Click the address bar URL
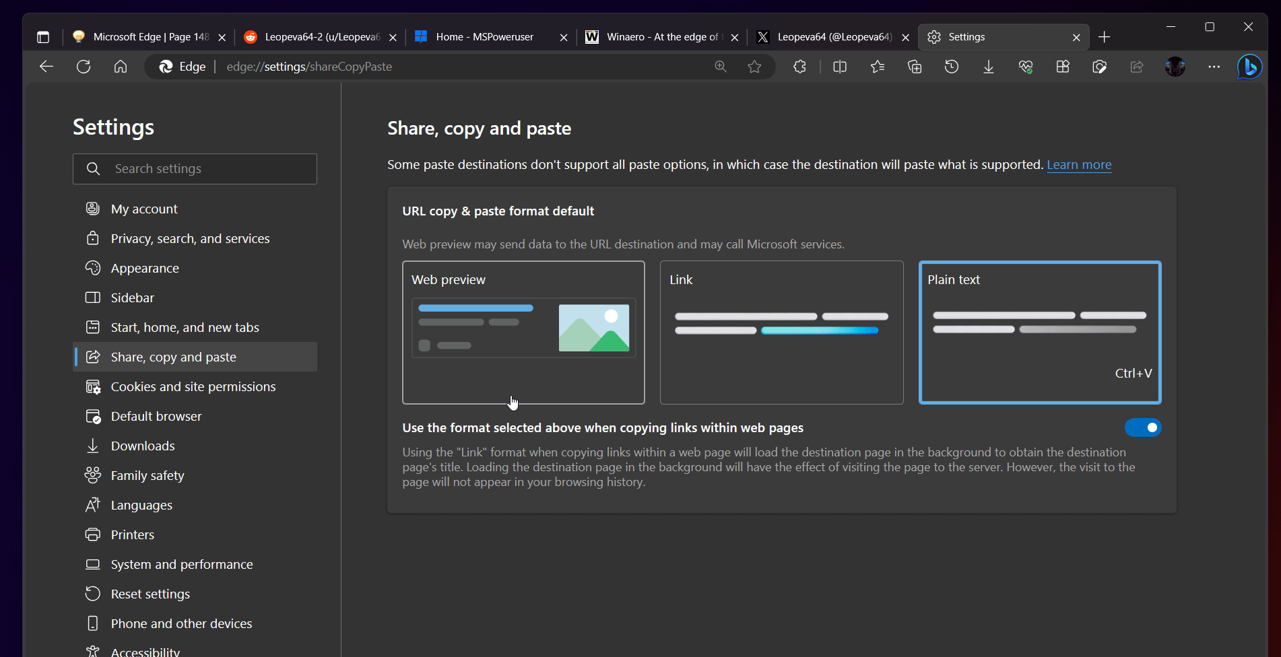Image resolution: width=1281 pixels, height=657 pixels. coord(309,67)
